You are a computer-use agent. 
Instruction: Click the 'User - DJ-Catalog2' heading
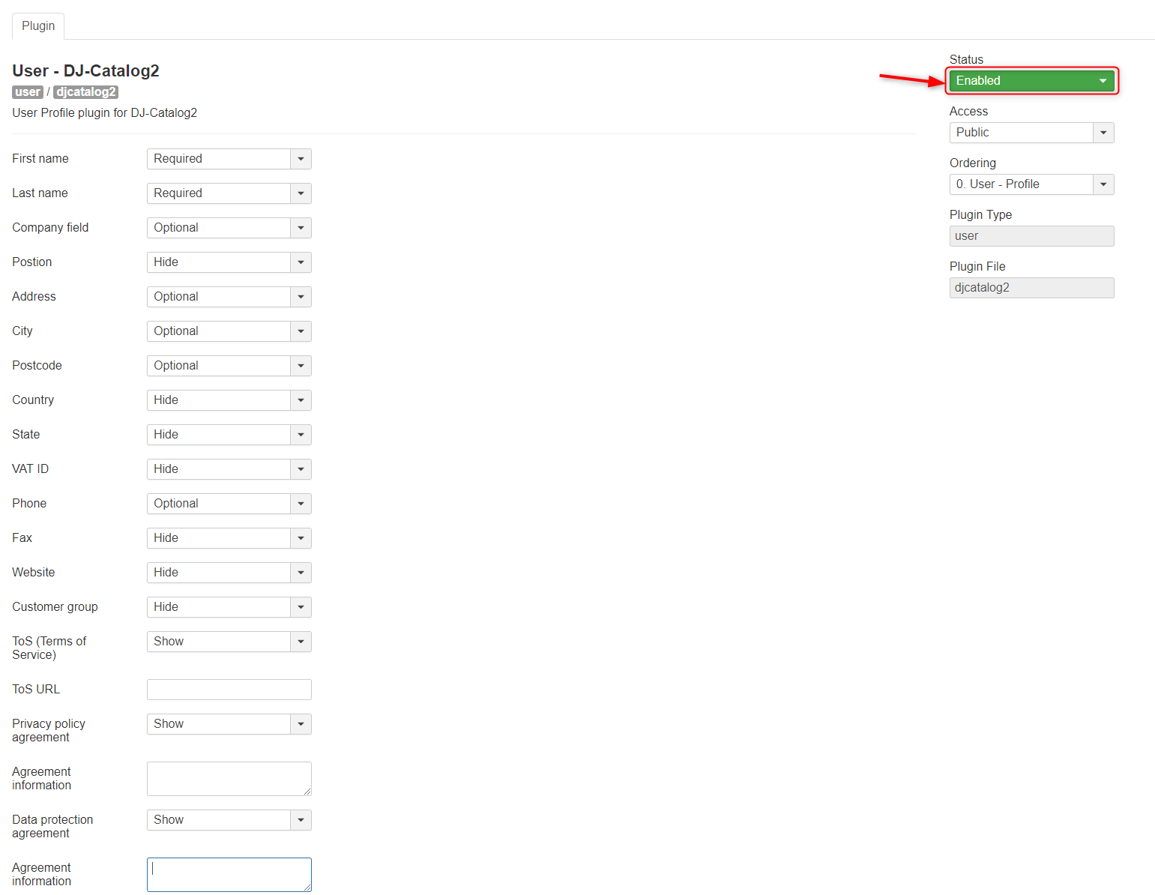(85, 70)
